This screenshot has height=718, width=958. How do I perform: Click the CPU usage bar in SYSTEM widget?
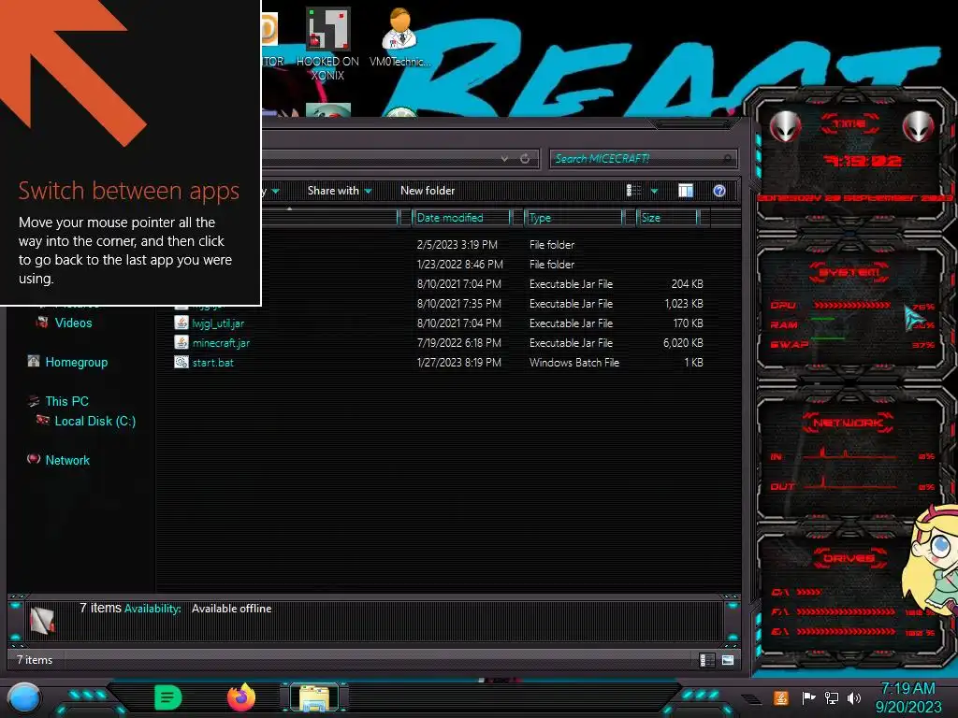coord(851,305)
